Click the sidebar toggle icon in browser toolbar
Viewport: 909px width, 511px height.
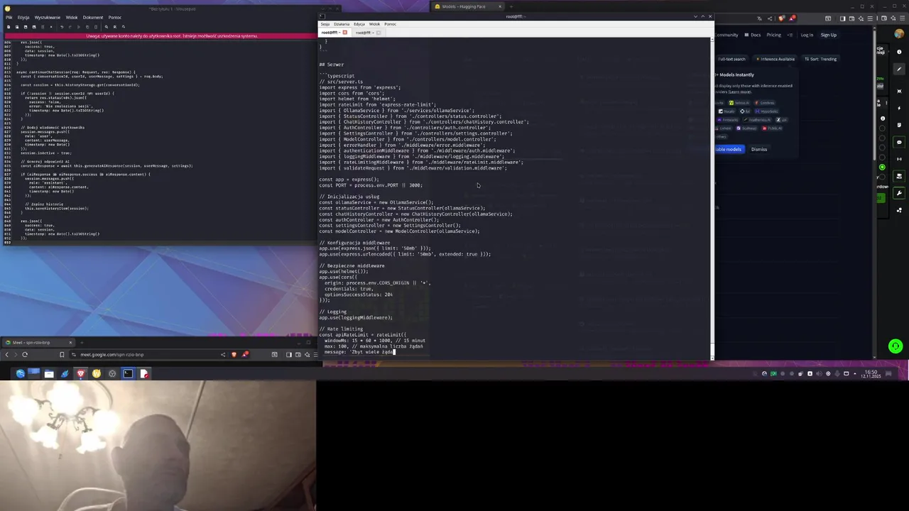tap(843, 18)
